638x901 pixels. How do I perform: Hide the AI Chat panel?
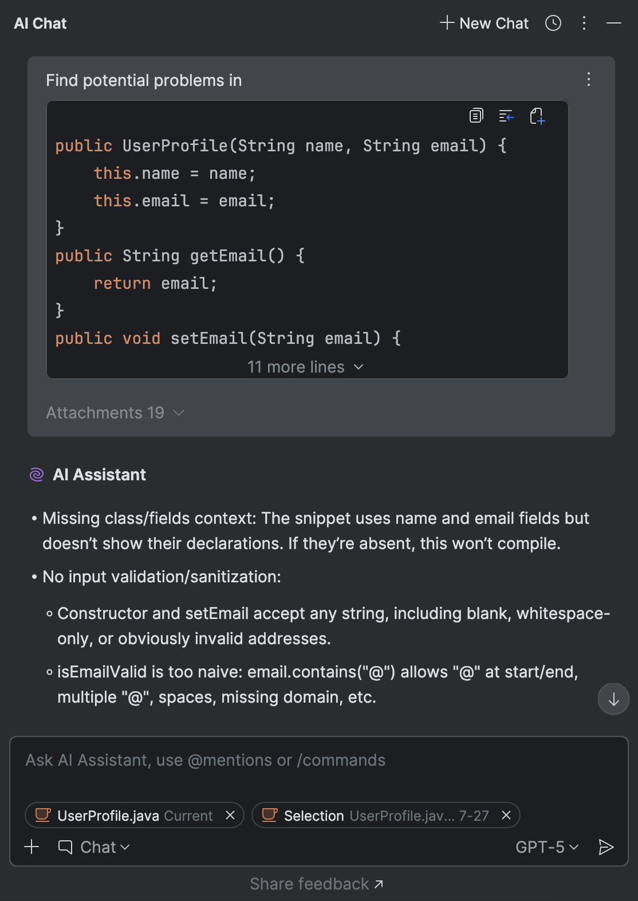[x=614, y=23]
